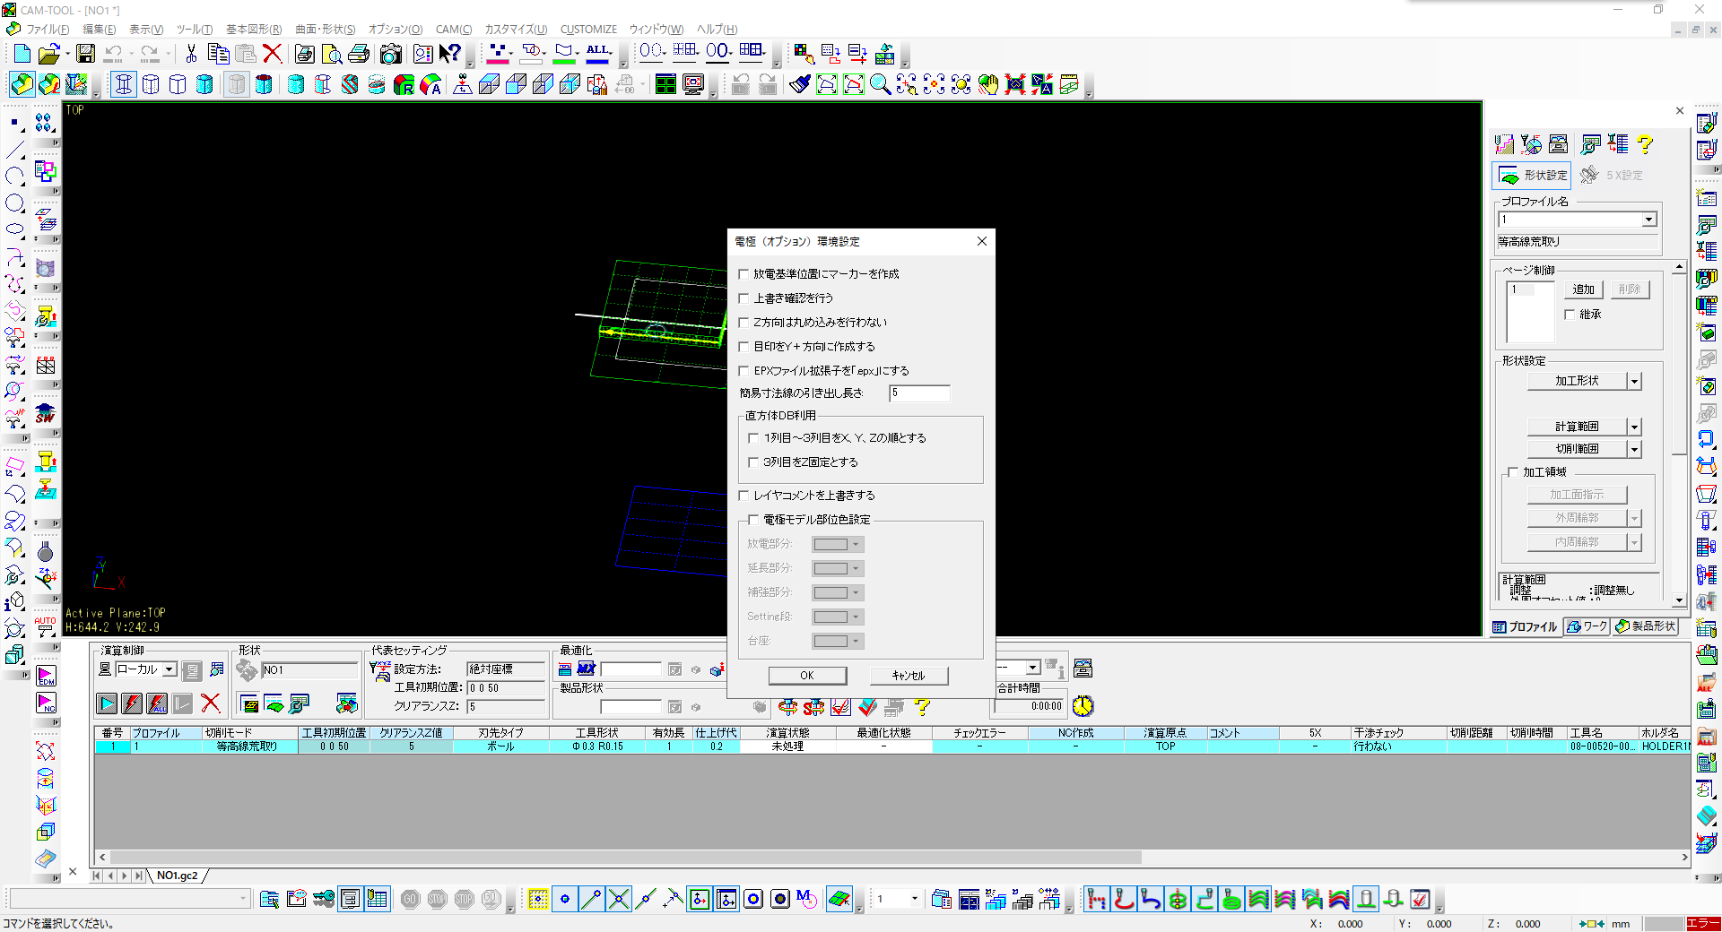Open the ファイル(F) menu

[x=47, y=30]
